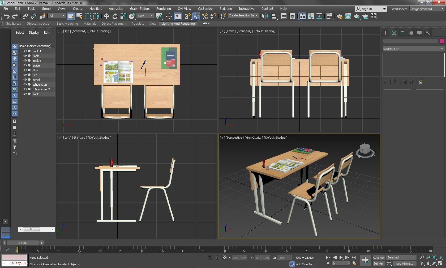The image size is (446, 268).
Task: Toggle the Auto Key button
Action: point(379,258)
